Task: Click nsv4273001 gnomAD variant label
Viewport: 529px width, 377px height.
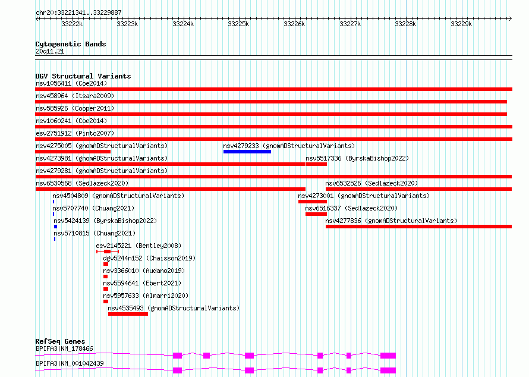Action: coord(364,196)
